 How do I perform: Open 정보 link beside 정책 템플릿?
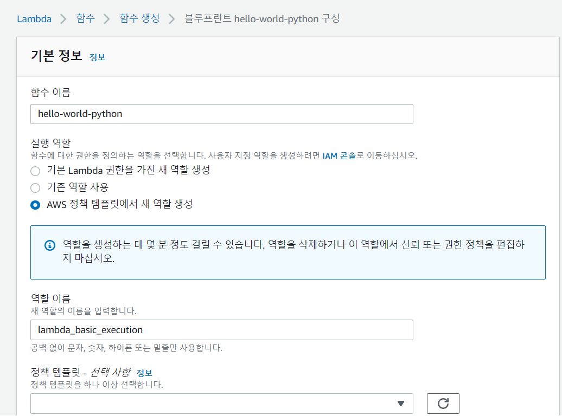tap(144, 373)
